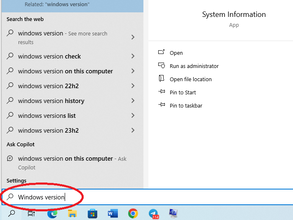Click magnifier icon beside 'windows version history'
Screen dimensions: 293x220
10,100
